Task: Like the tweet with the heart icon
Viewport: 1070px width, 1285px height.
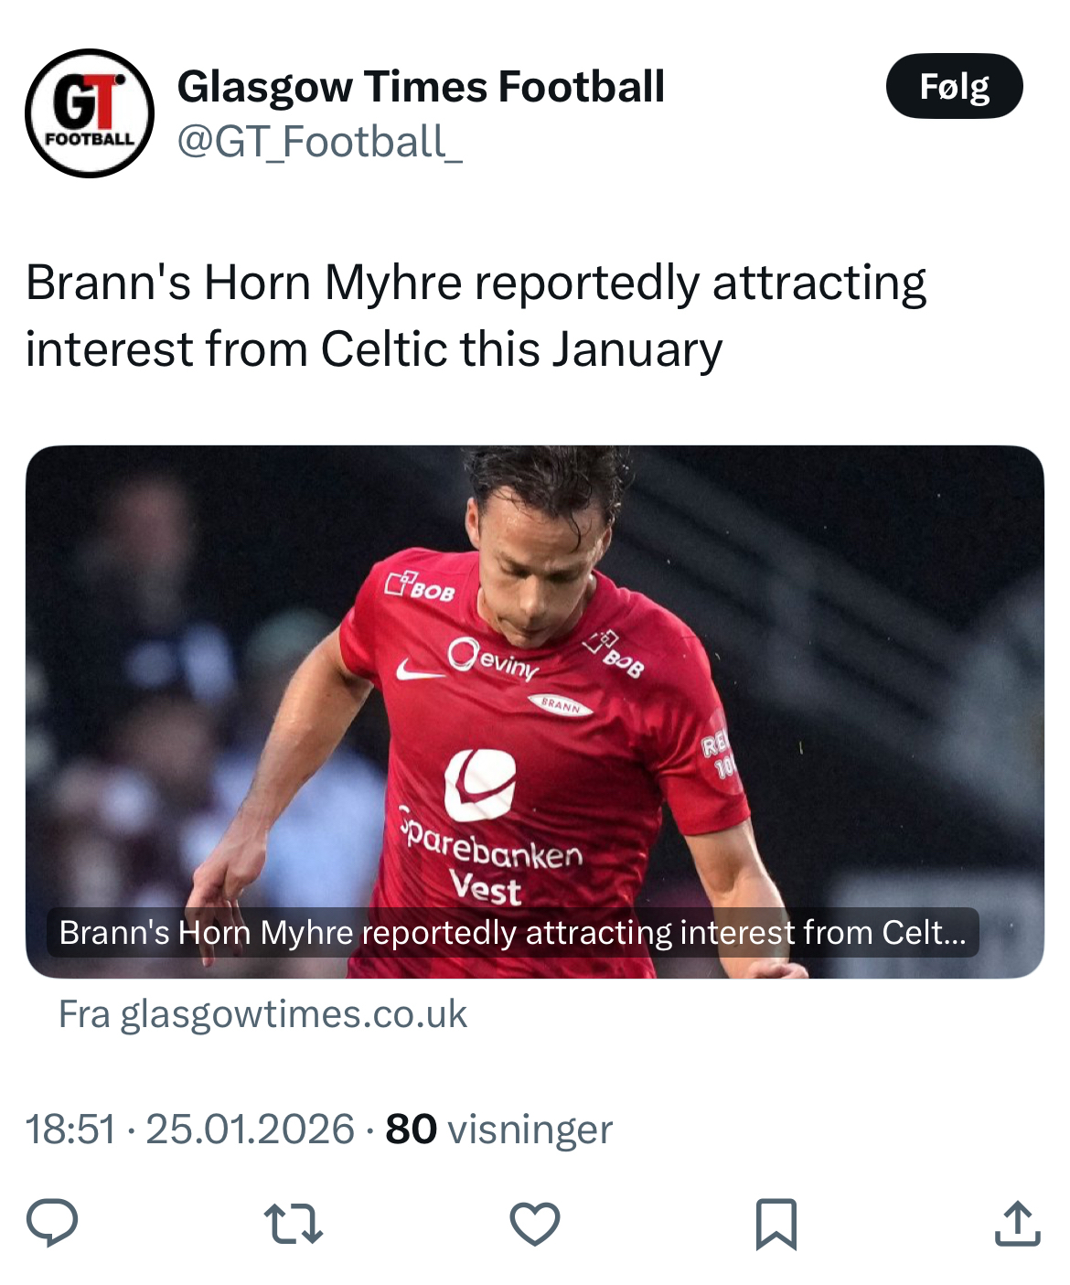Action: (x=534, y=1224)
